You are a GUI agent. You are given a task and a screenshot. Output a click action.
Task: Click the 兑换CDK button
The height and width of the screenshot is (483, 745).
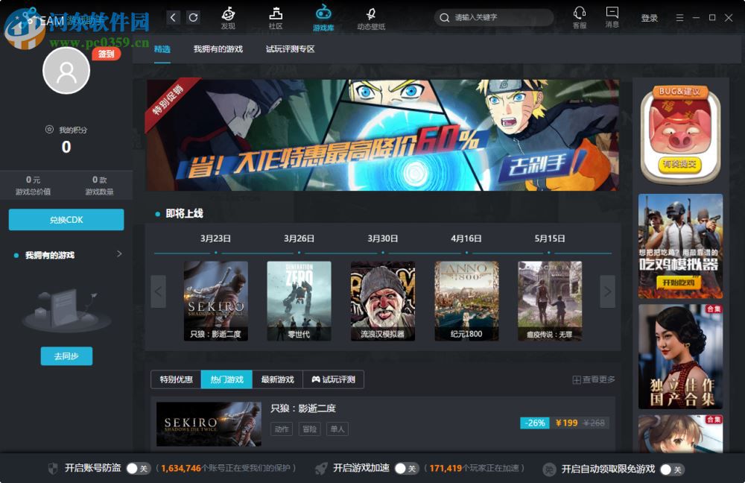pyautogui.click(x=66, y=219)
